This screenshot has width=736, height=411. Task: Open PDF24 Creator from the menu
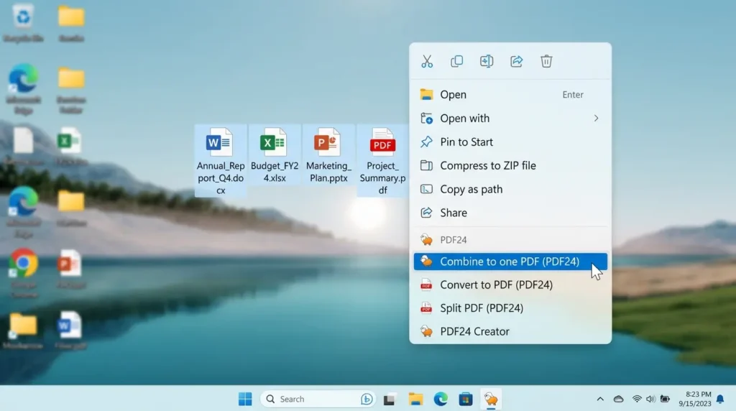click(510, 331)
